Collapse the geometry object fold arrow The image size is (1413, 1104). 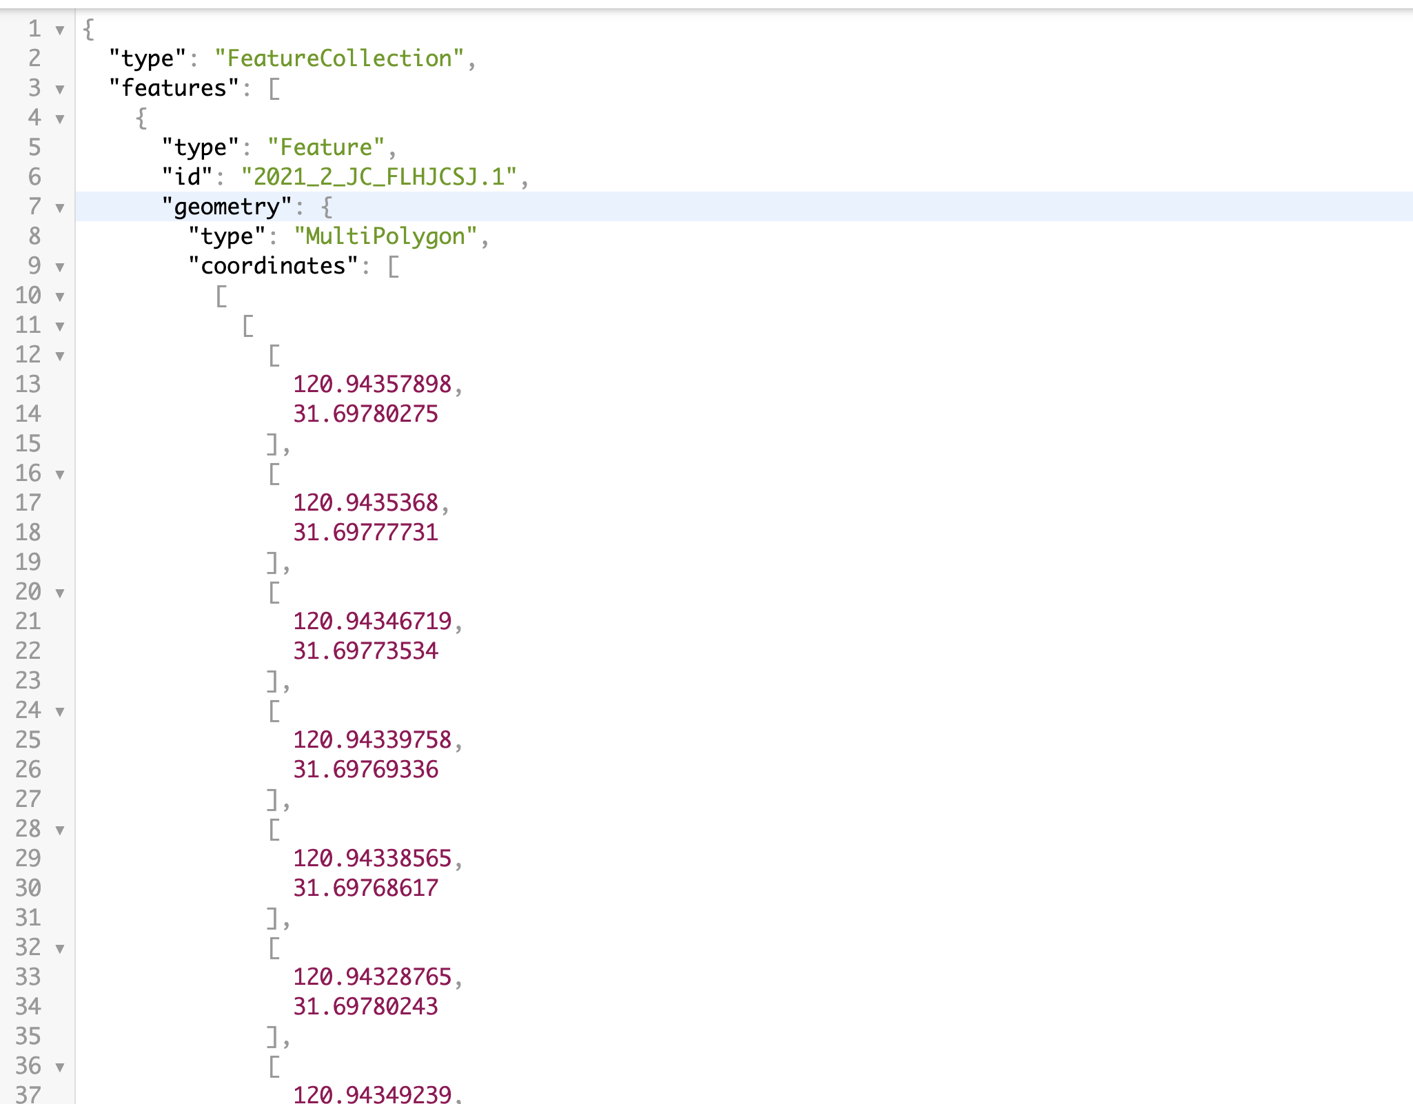point(60,207)
